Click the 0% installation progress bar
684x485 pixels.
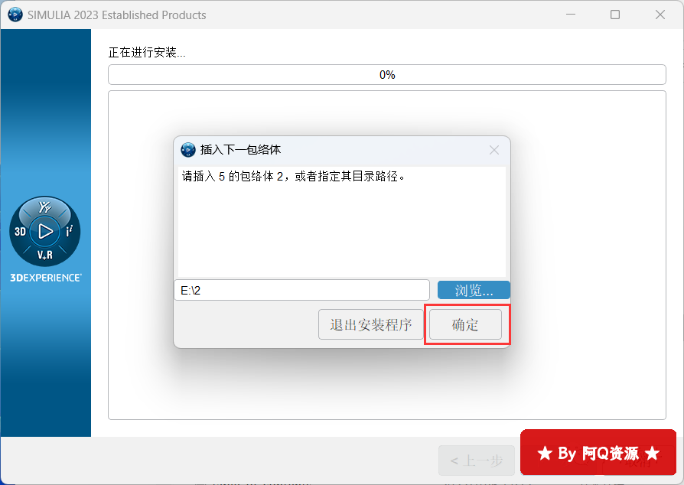(x=387, y=75)
